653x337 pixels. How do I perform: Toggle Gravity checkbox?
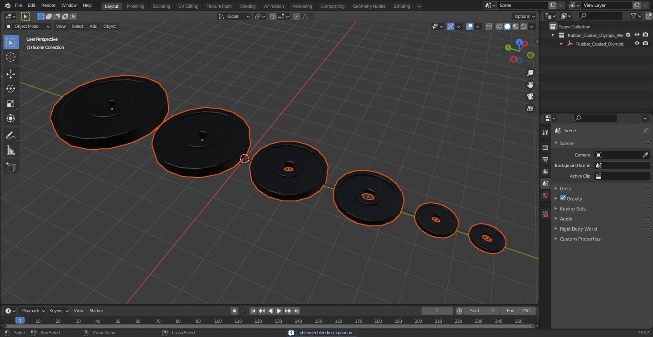coord(563,198)
